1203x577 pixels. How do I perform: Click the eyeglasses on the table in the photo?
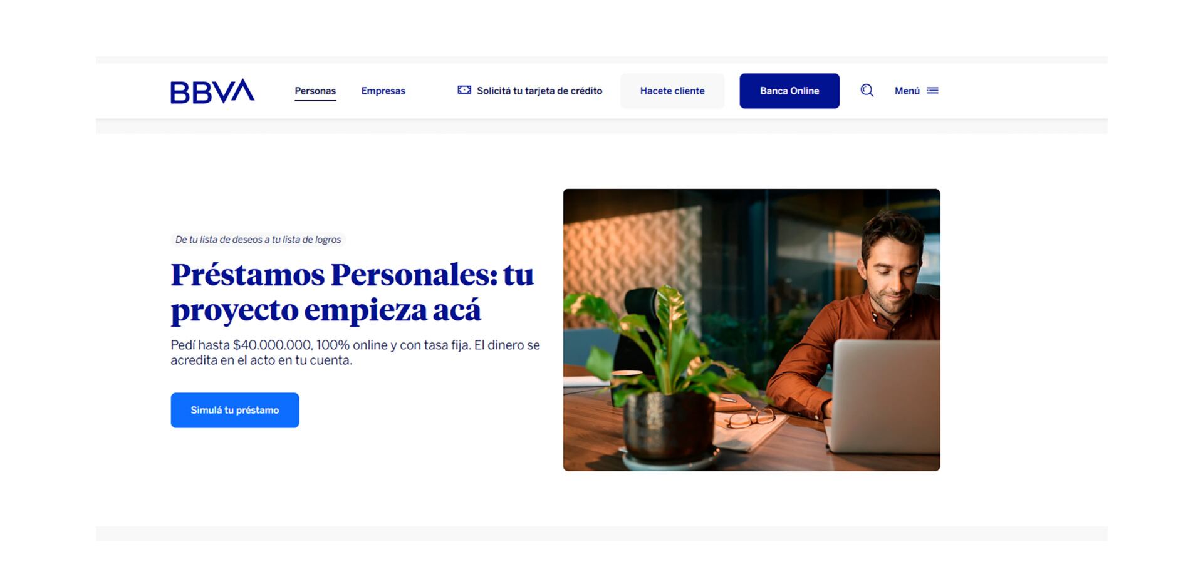[751, 418]
